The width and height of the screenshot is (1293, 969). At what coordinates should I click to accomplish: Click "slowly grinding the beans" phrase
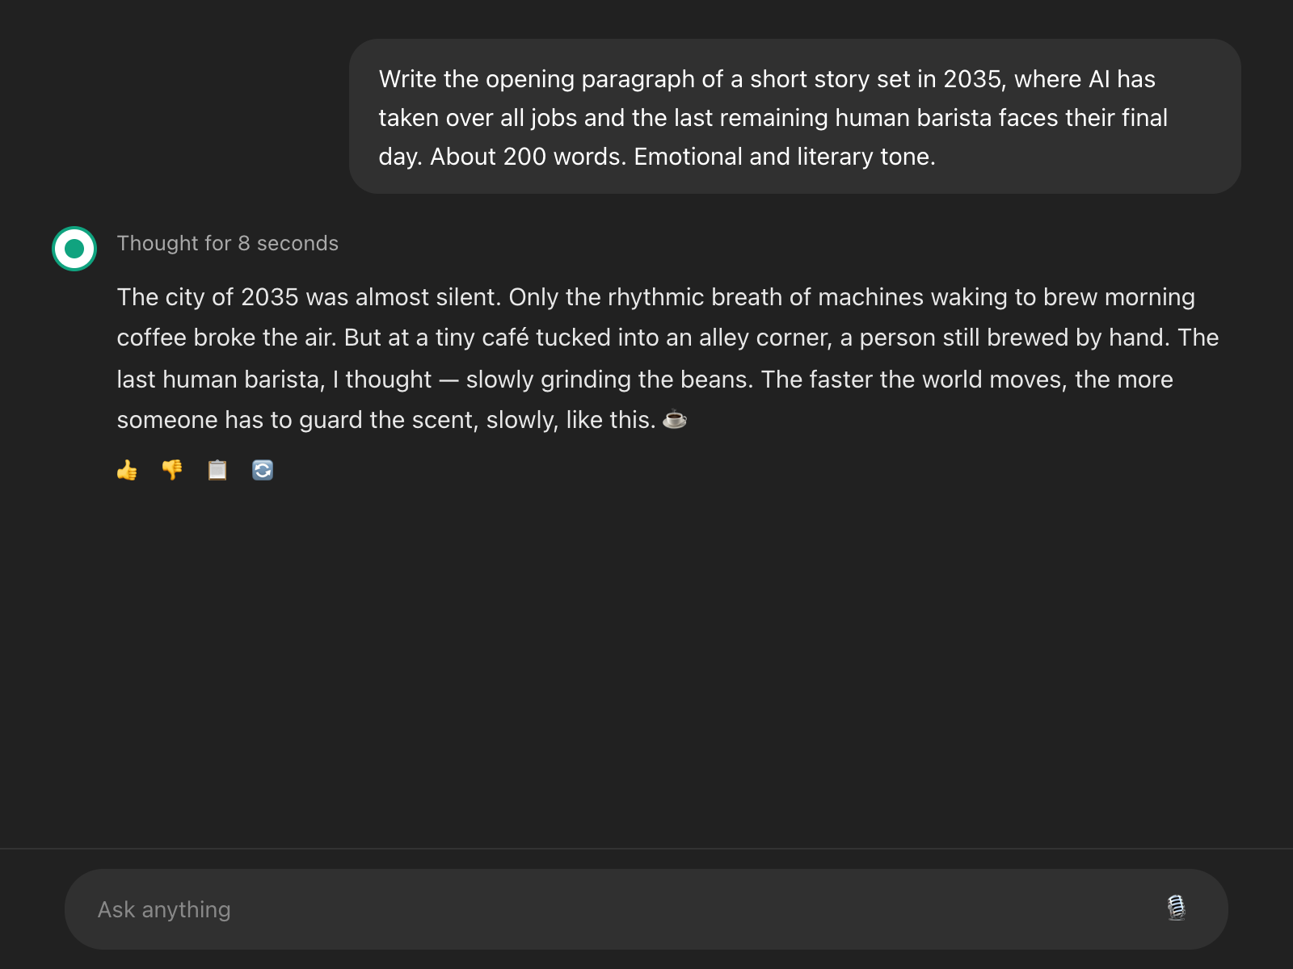tap(609, 380)
